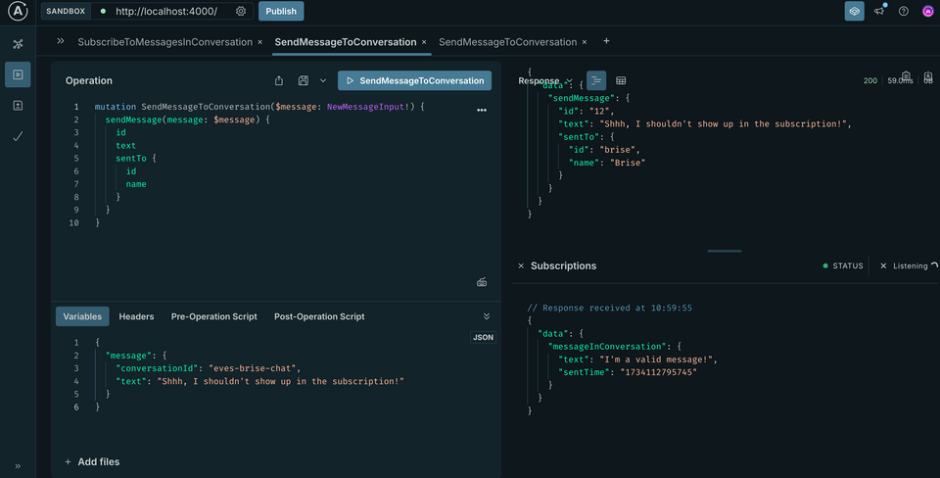
Task: Switch response to table view
Action: click(621, 80)
